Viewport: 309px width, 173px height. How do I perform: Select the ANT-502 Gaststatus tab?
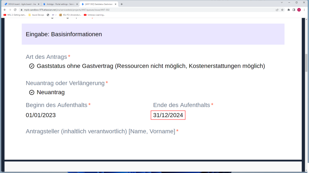(x=99, y=4)
